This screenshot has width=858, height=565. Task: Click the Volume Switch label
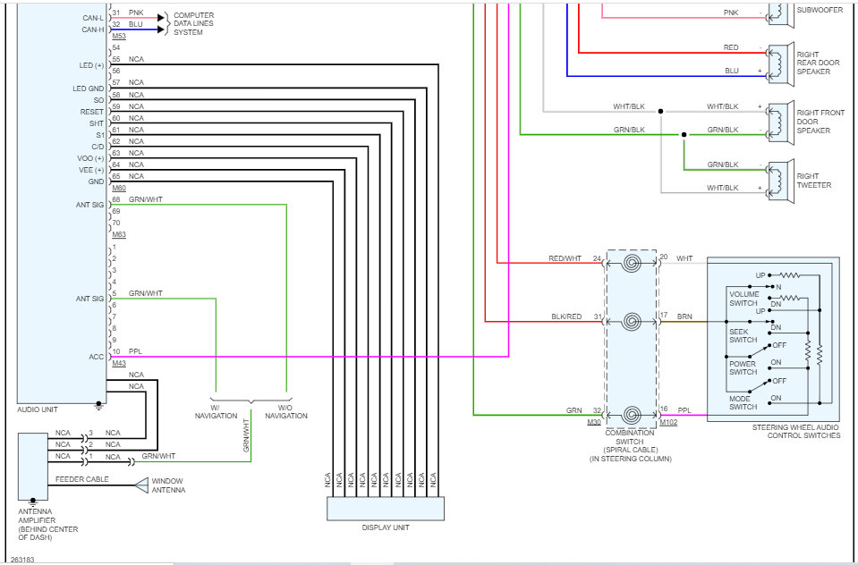pos(743,299)
